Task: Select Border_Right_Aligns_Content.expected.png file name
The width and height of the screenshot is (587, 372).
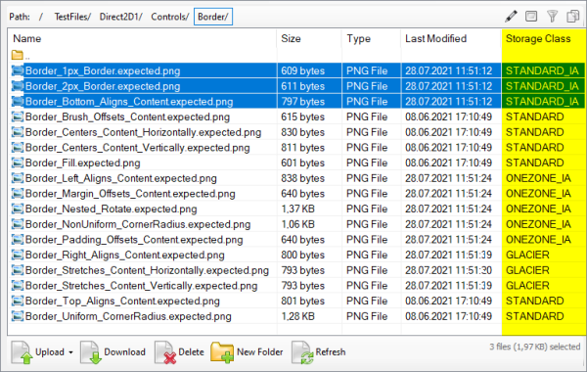Action: 124,256
